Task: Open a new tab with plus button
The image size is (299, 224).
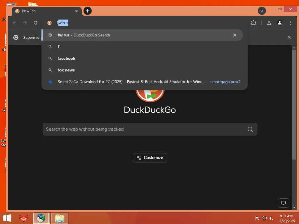Action: click(88, 11)
